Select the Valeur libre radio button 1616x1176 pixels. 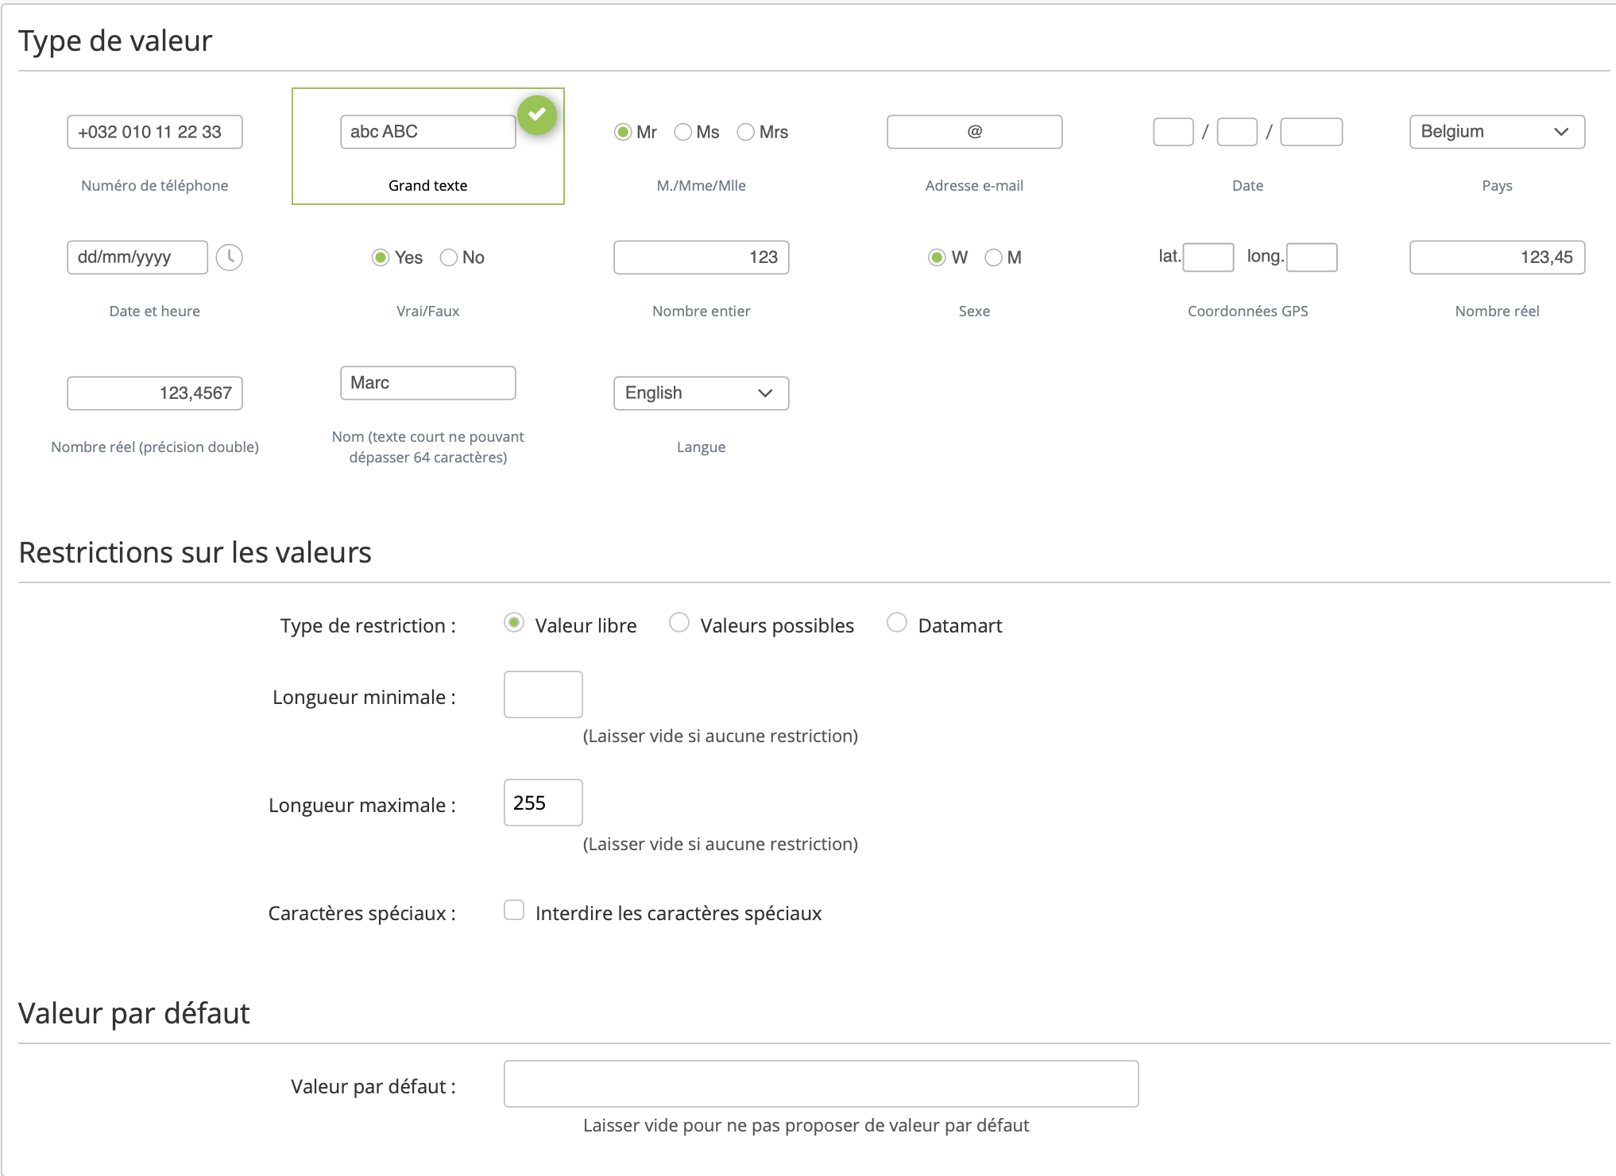514,623
